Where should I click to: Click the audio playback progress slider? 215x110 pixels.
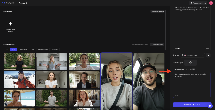[192, 49]
